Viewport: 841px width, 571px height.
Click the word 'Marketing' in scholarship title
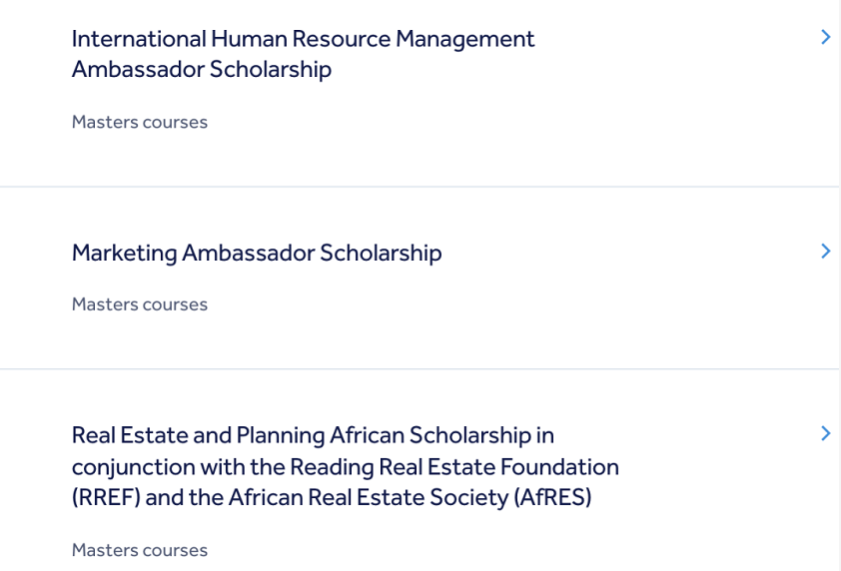pyautogui.click(x=125, y=254)
